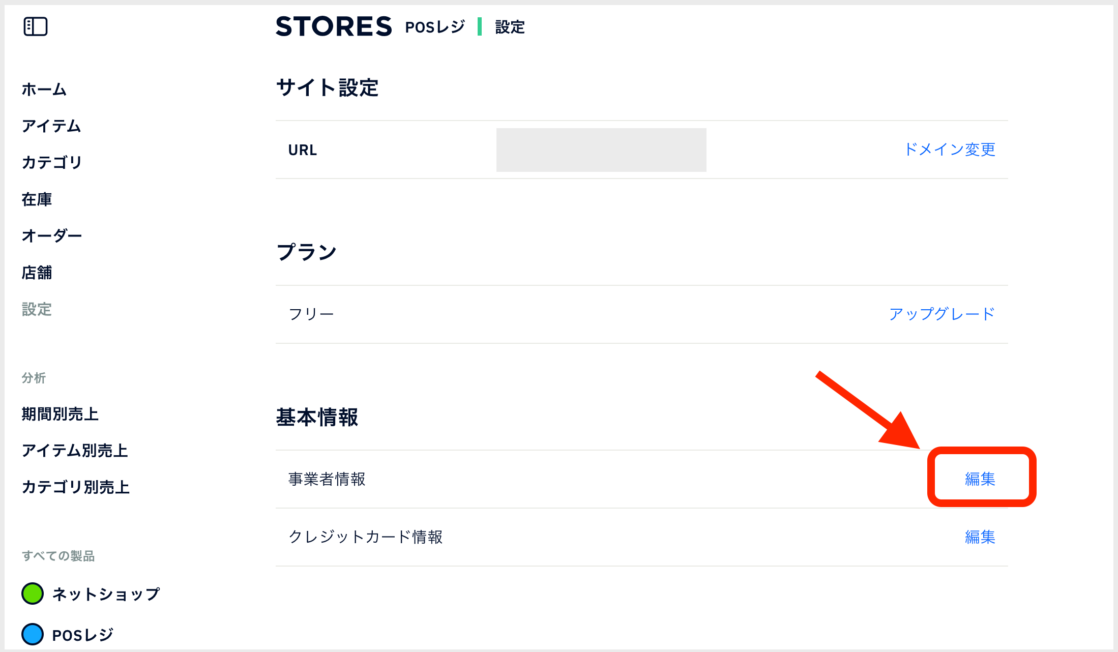Open カテゴリ別売上 report
Screen dimensions: 1118x652
click(76, 487)
